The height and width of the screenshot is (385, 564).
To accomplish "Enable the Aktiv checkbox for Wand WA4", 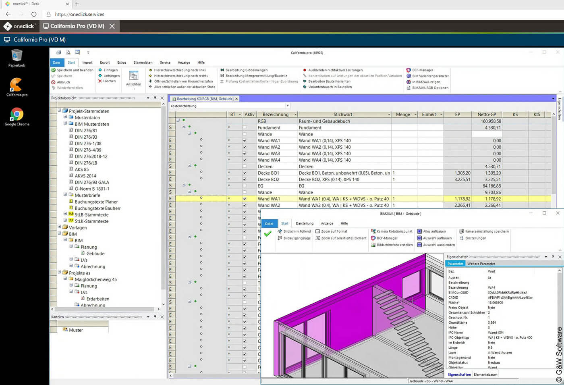I will 245,160.
